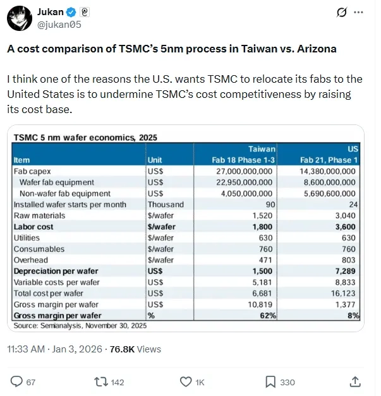Open Jukan's profile avatar picture
This screenshot has width=381, height=396.
point(20,18)
